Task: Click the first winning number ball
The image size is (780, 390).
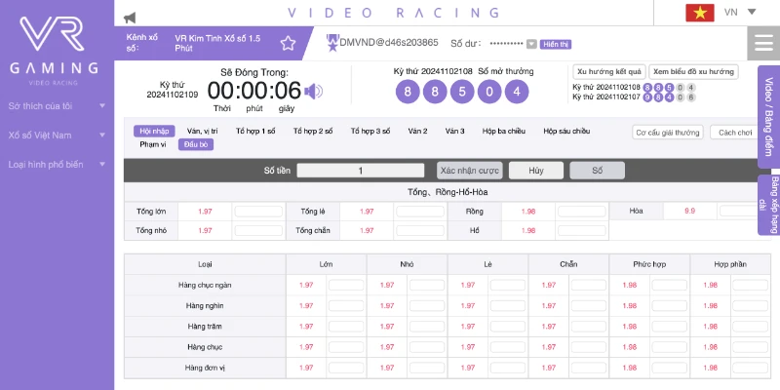Action: (x=407, y=93)
